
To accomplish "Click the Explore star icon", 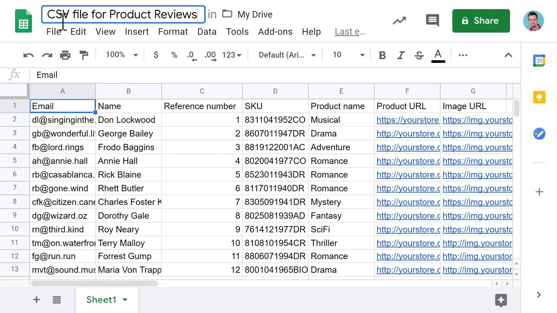I will [x=501, y=300].
